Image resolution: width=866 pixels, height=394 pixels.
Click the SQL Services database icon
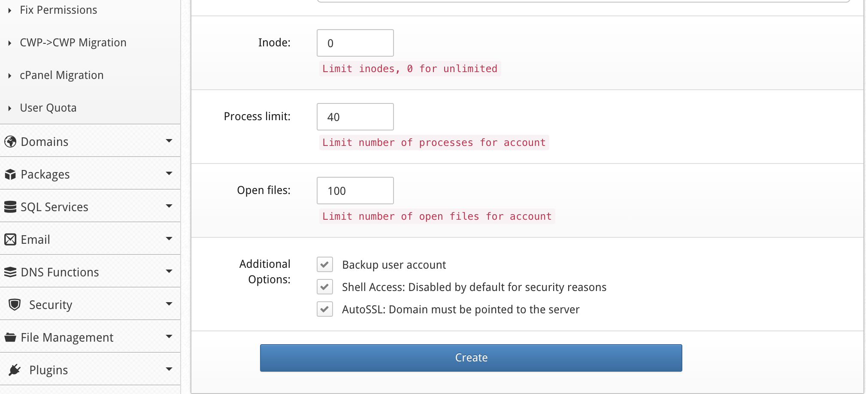(x=10, y=207)
